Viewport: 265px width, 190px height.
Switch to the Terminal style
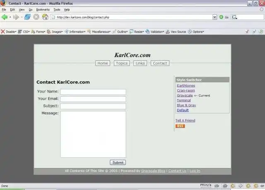[184, 100]
